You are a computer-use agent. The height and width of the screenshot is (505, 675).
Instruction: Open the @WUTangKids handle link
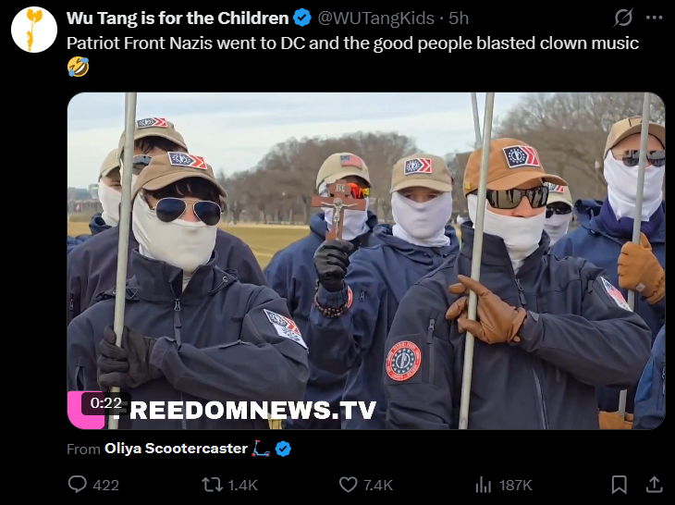click(x=375, y=18)
